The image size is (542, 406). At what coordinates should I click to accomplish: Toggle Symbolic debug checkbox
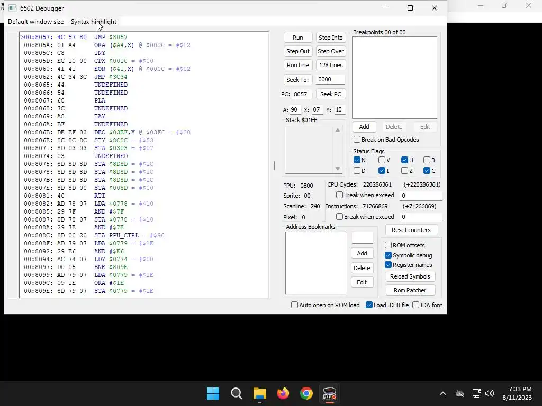click(x=409, y=255)
